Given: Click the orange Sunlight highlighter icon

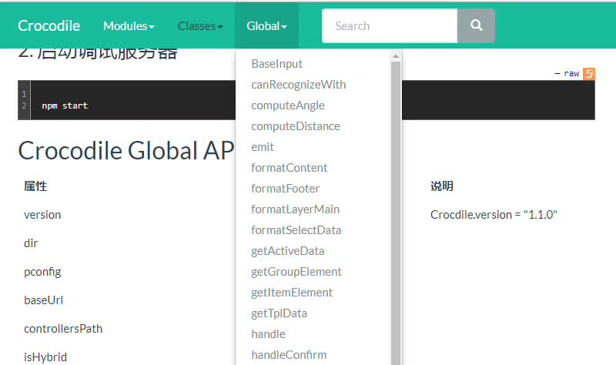Looking at the screenshot, I should tap(589, 73).
